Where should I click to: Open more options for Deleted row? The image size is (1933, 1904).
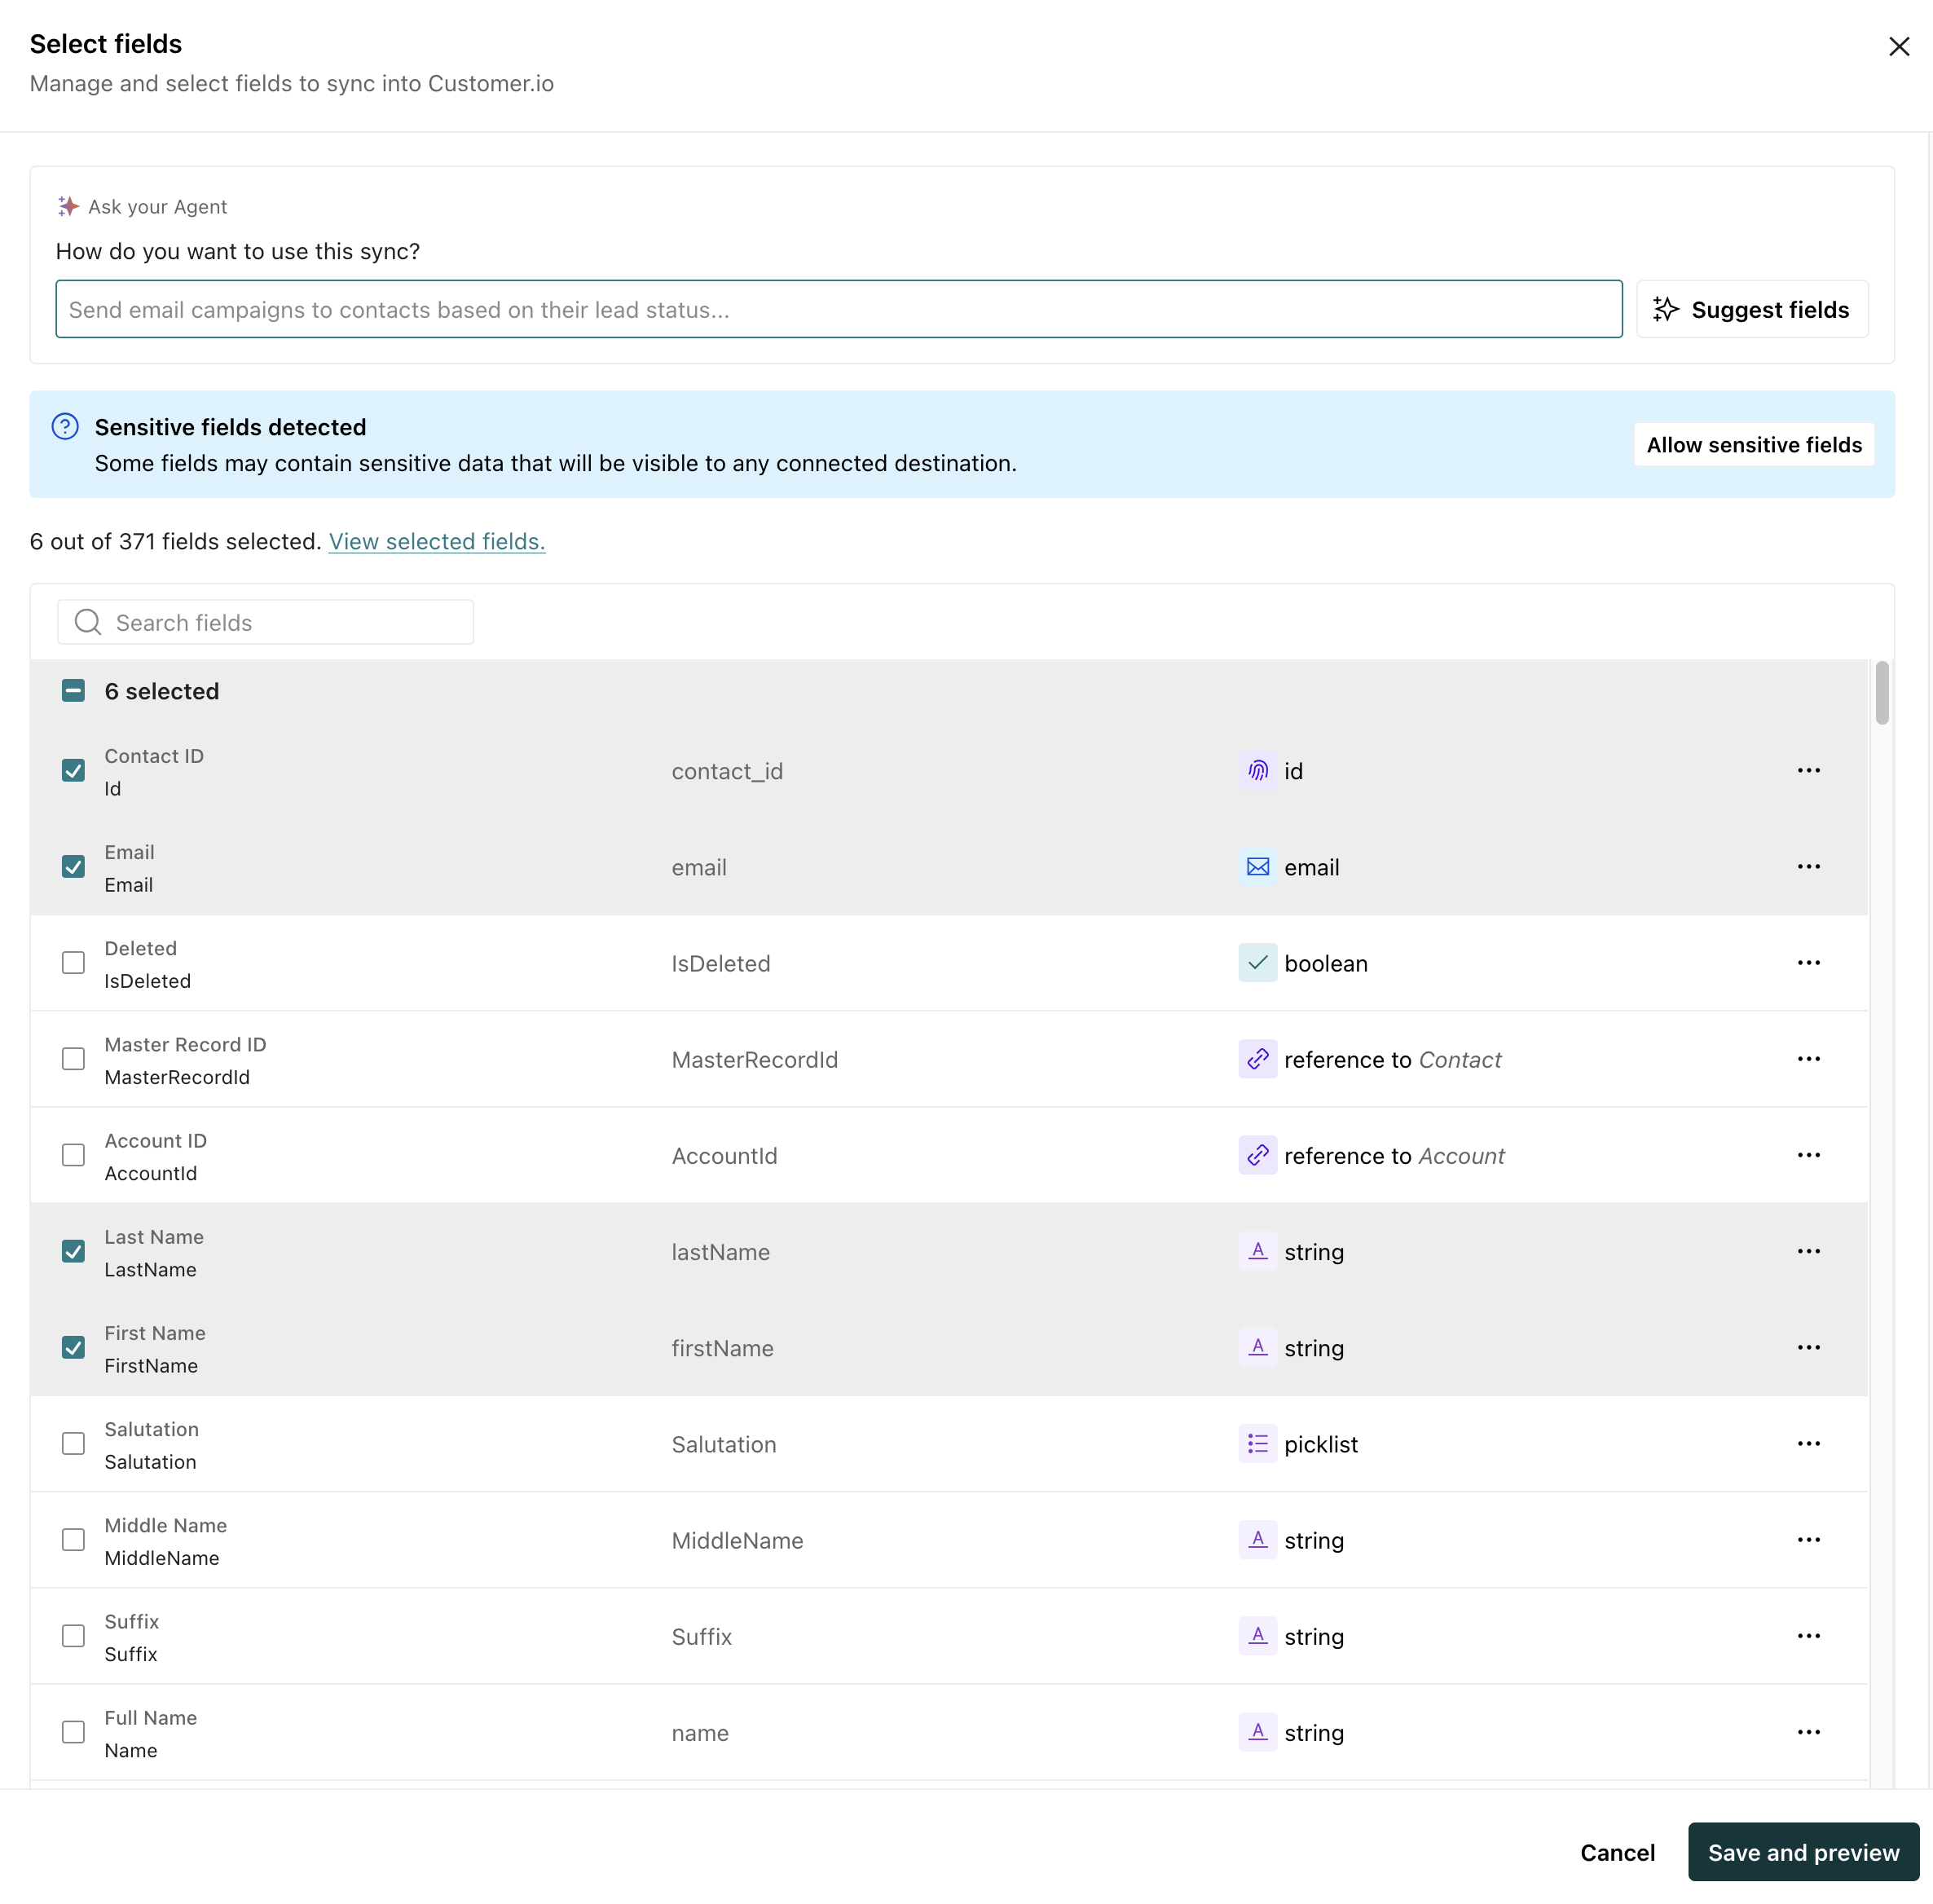(x=1808, y=962)
